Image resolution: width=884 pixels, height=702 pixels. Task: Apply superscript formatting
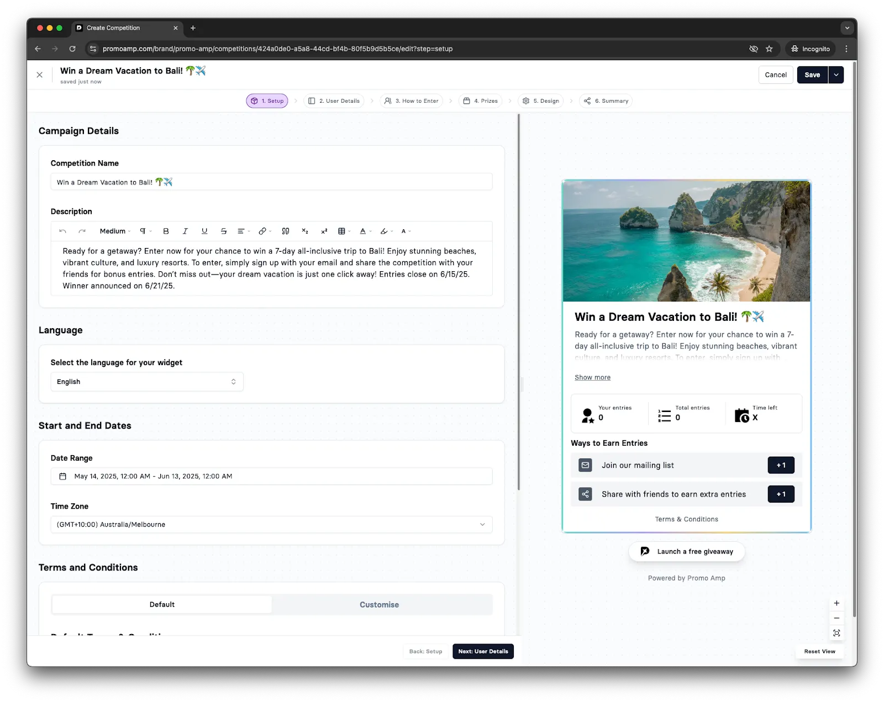coord(324,231)
